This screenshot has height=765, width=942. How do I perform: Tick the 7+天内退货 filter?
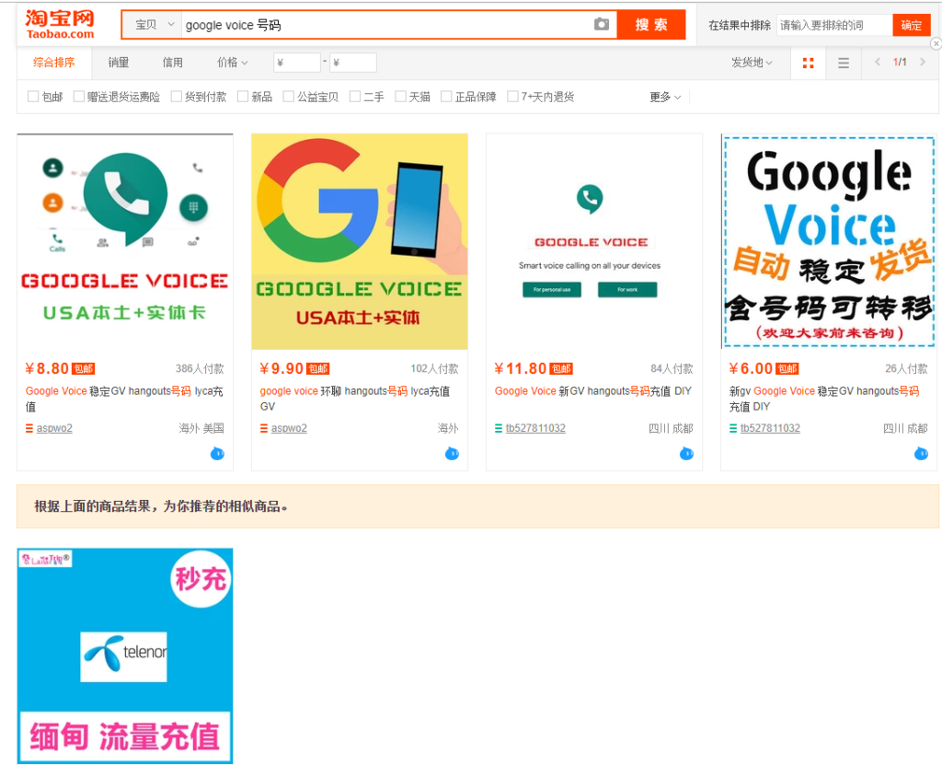[513, 97]
